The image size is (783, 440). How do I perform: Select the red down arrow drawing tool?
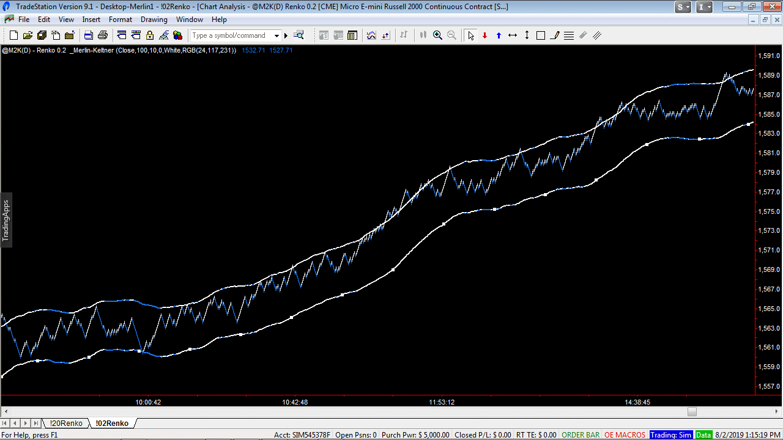[484, 35]
